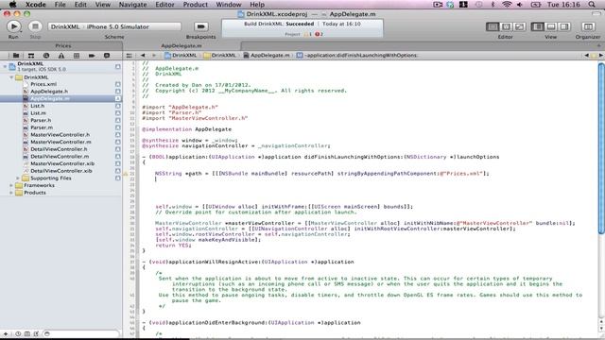This screenshot has width=605, height=340.
Task: Open the Editor menu
Action: click(x=164, y=5)
